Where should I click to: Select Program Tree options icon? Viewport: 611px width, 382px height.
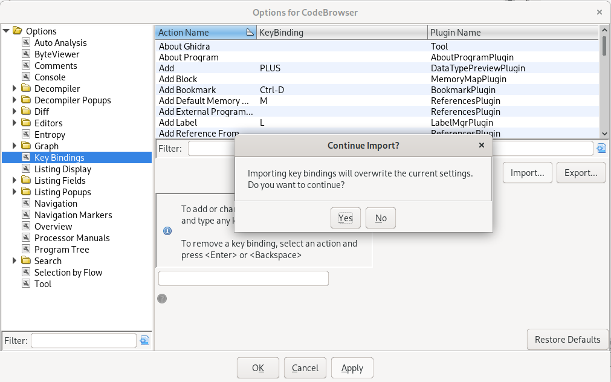pyautogui.click(x=26, y=248)
